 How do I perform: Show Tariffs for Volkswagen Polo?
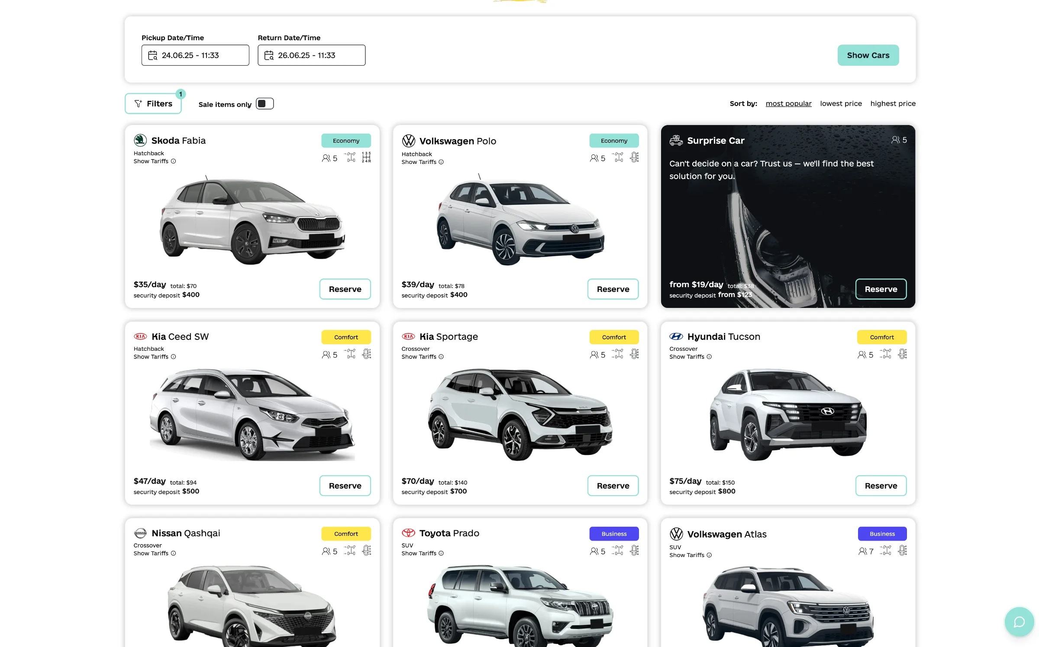[x=423, y=162]
